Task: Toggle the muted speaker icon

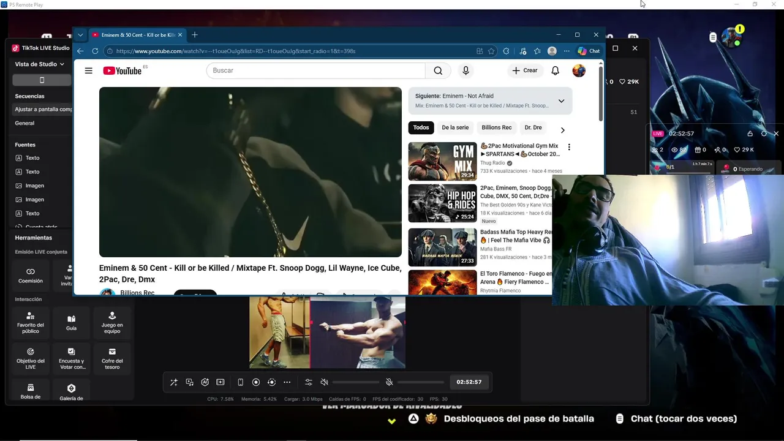Action: pos(325,382)
